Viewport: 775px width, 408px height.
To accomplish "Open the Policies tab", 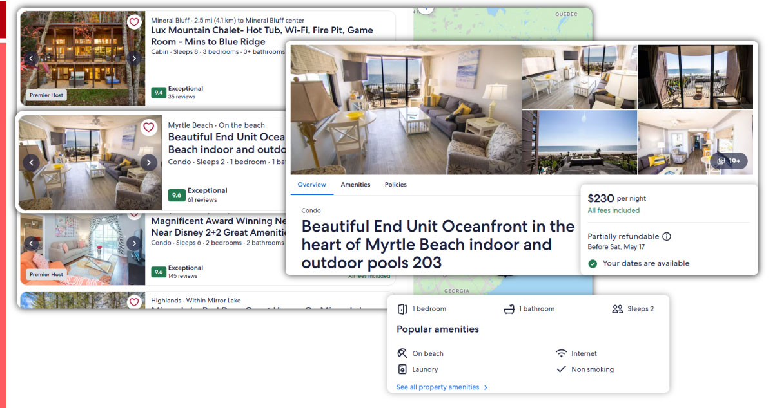I will click(395, 185).
